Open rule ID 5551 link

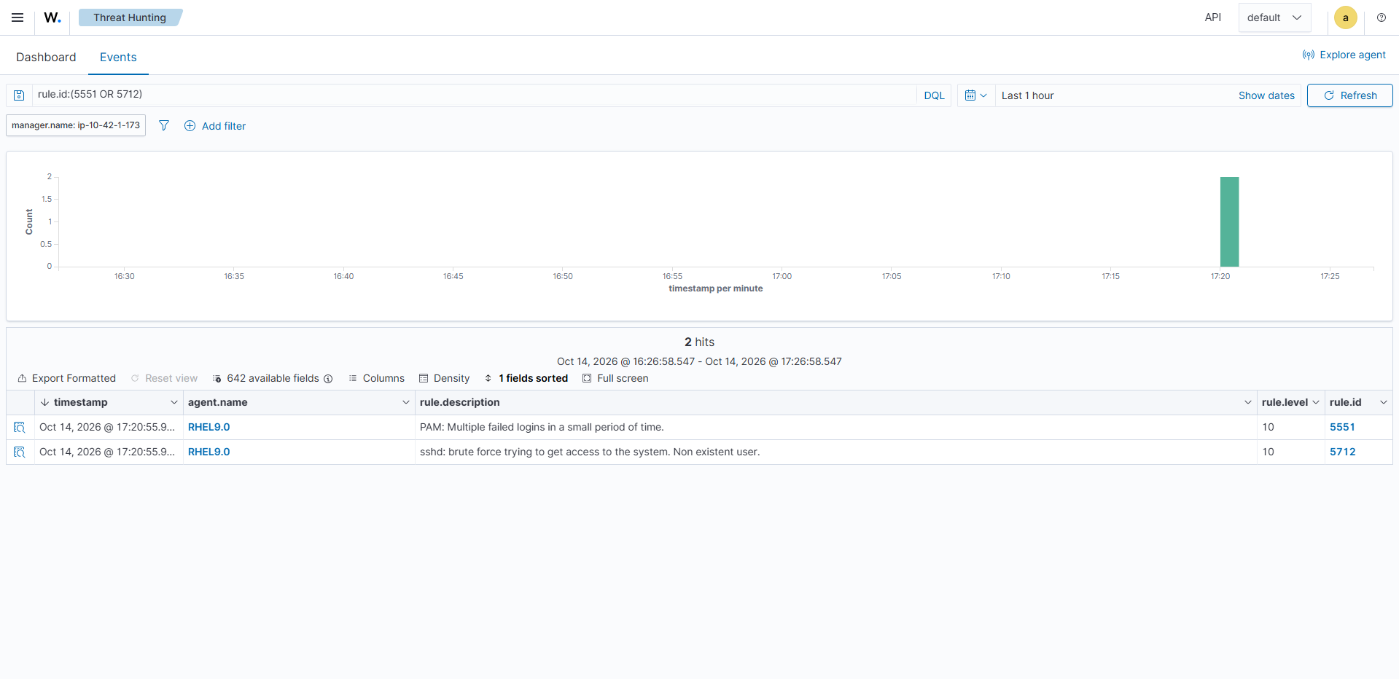coord(1342,428)
